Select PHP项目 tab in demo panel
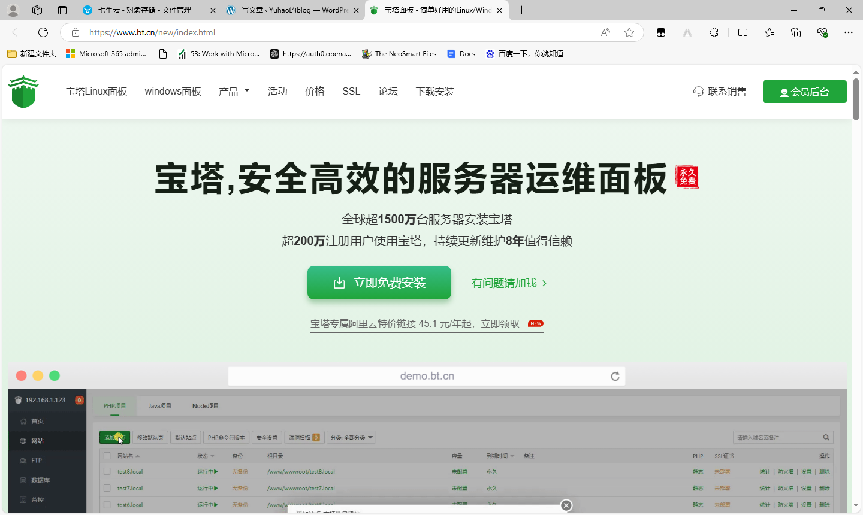 [x=115, y=406]
